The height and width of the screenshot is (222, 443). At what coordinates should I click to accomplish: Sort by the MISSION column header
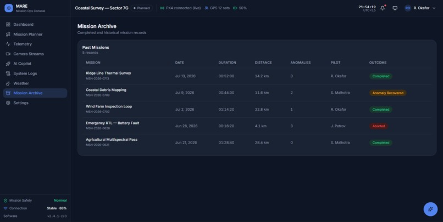point(93,62)
